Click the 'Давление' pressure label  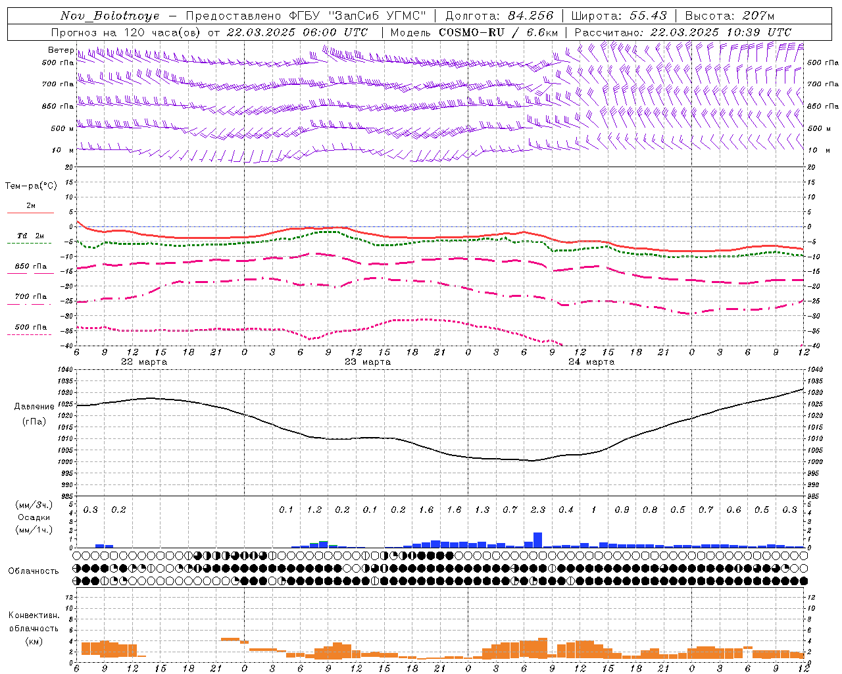(34, 407)
